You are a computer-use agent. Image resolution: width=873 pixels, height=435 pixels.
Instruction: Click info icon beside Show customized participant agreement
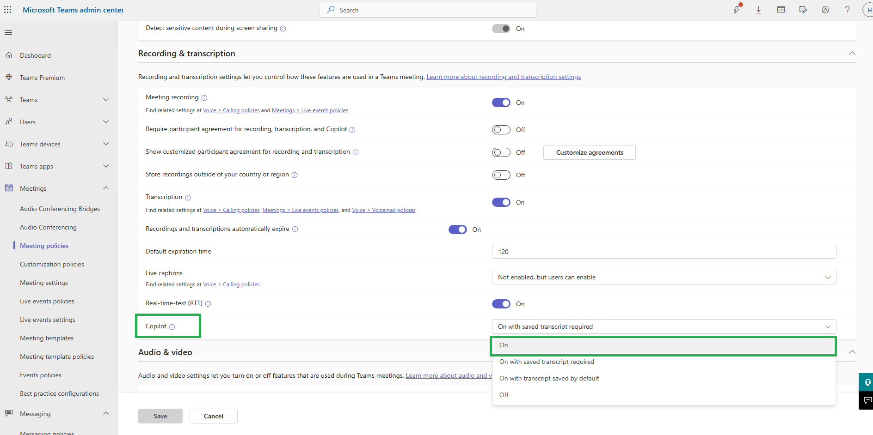(356, 152)
